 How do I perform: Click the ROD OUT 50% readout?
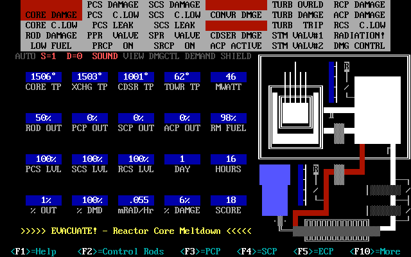(x=44, y=118)
